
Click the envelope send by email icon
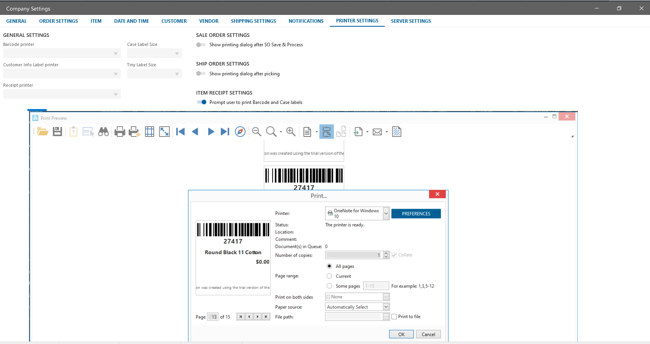(377, 132)
